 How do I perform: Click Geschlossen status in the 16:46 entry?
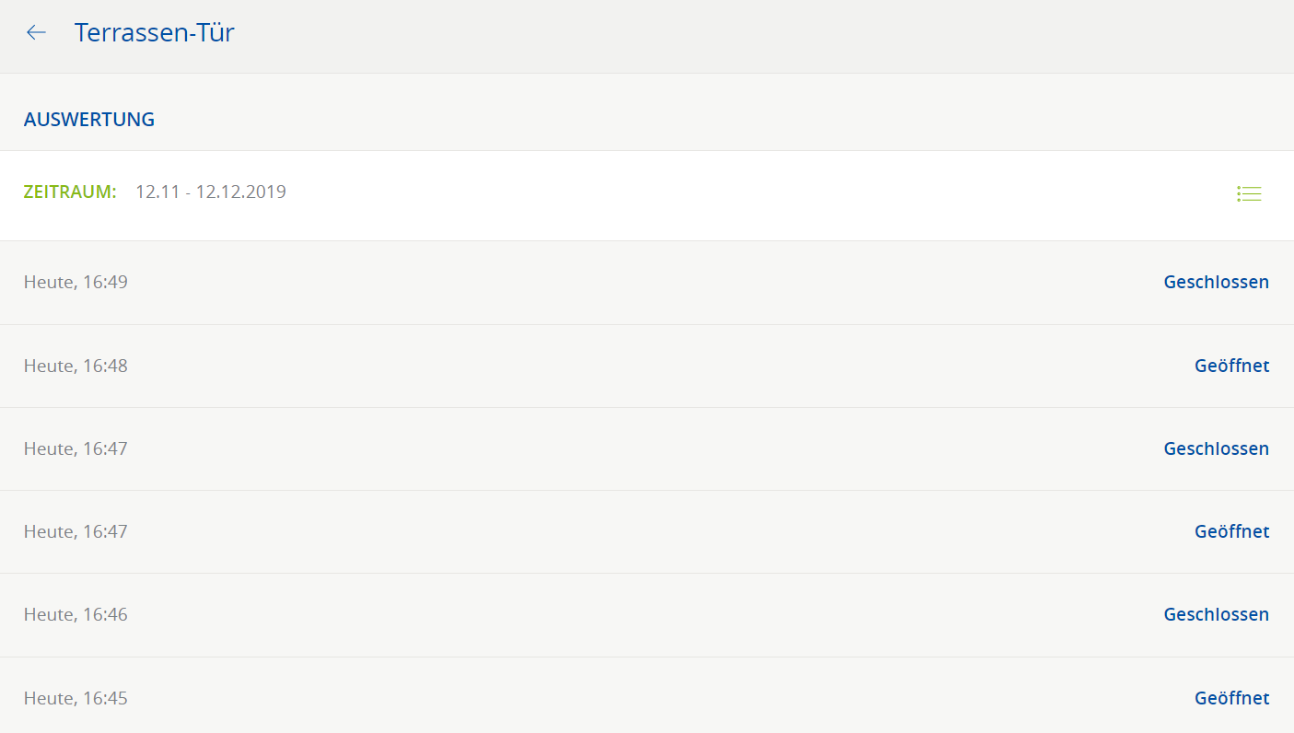[x=1216, y=615]
